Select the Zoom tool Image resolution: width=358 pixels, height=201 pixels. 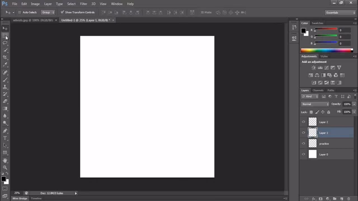tap(5, 167)
